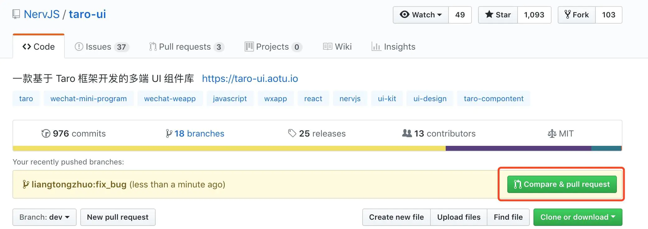Open the Pull requests tab
This screenshot has height=229, width=648.
[x=186, y=47]
